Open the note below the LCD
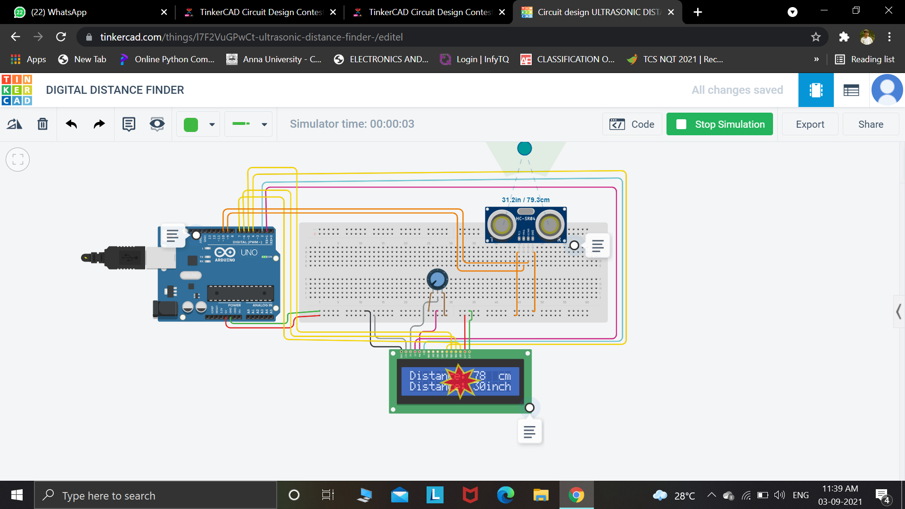The image size is (905, 509). [530, 432]
